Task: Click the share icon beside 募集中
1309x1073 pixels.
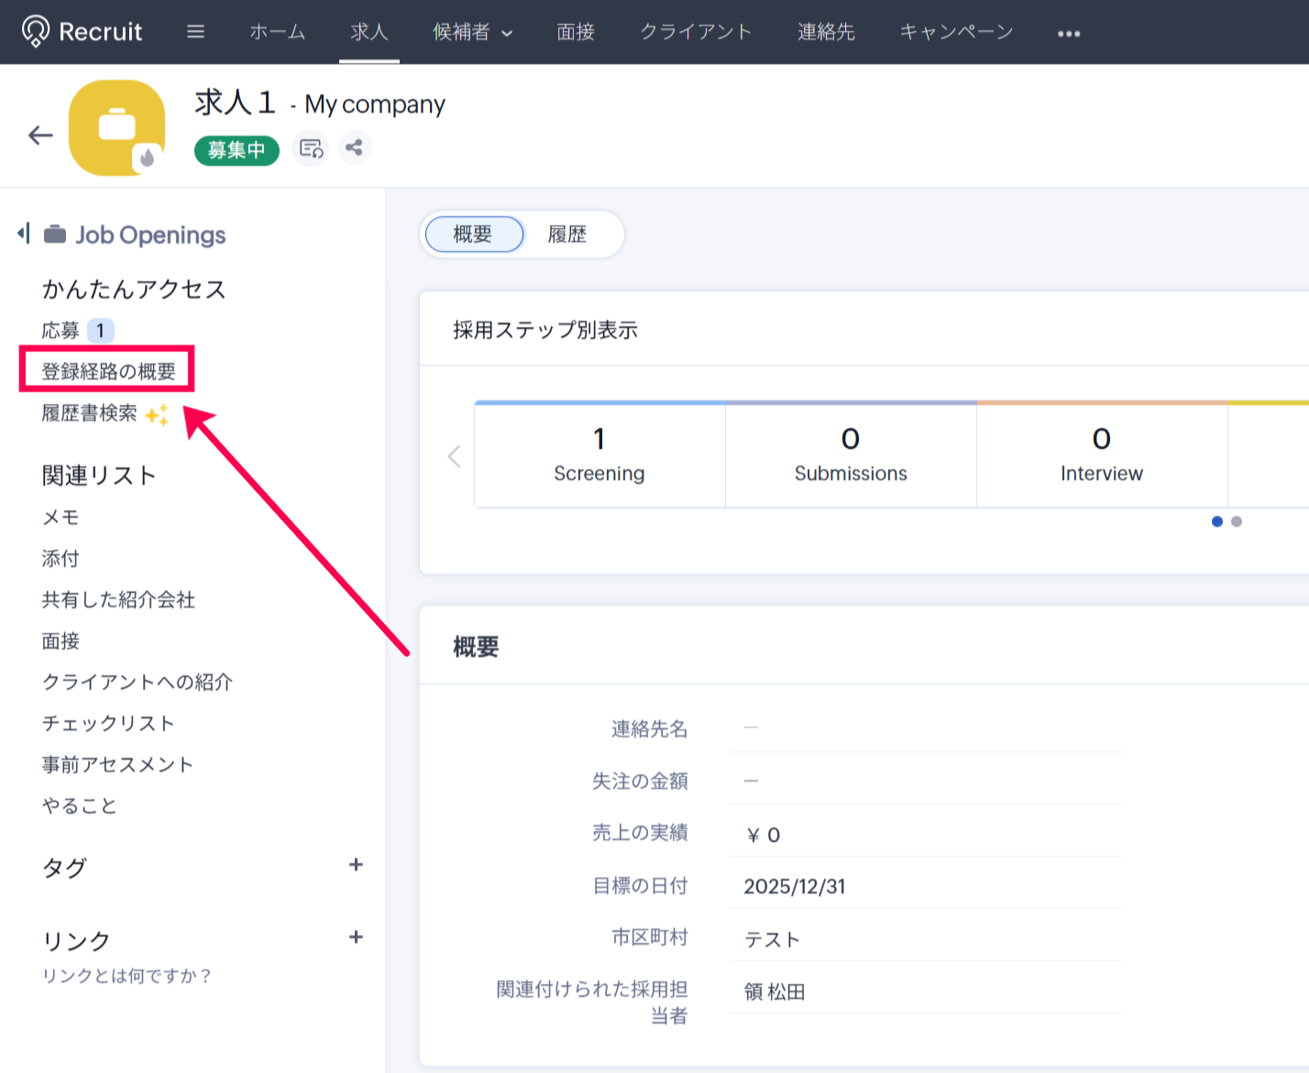Action: pos(354,148)
